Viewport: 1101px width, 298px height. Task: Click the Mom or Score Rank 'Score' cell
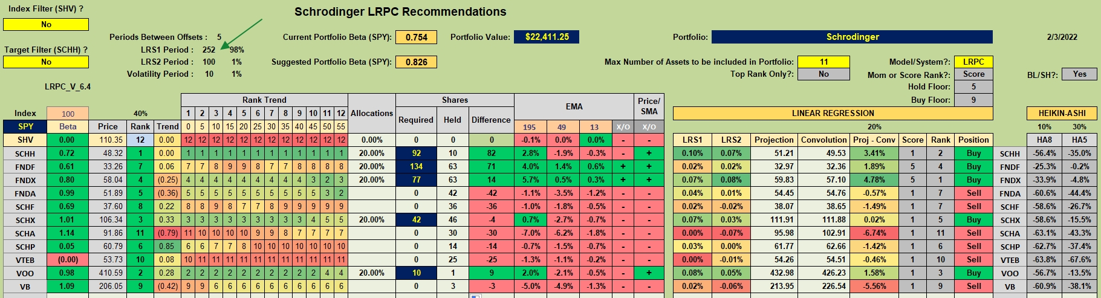tap(973, 74)
